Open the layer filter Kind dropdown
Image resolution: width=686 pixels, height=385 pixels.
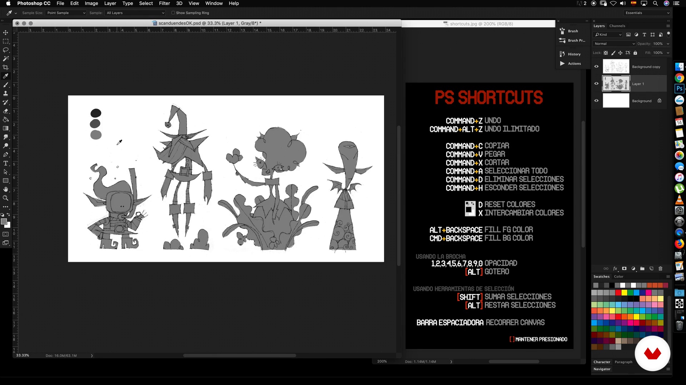[x=608, y=35]
